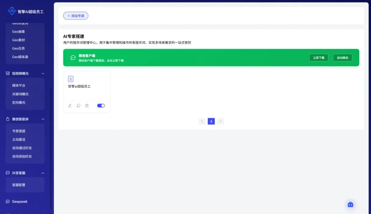Click the copy icon on expert card
Viewport: 371px width, 214px height.
click(x=78, y=106)
